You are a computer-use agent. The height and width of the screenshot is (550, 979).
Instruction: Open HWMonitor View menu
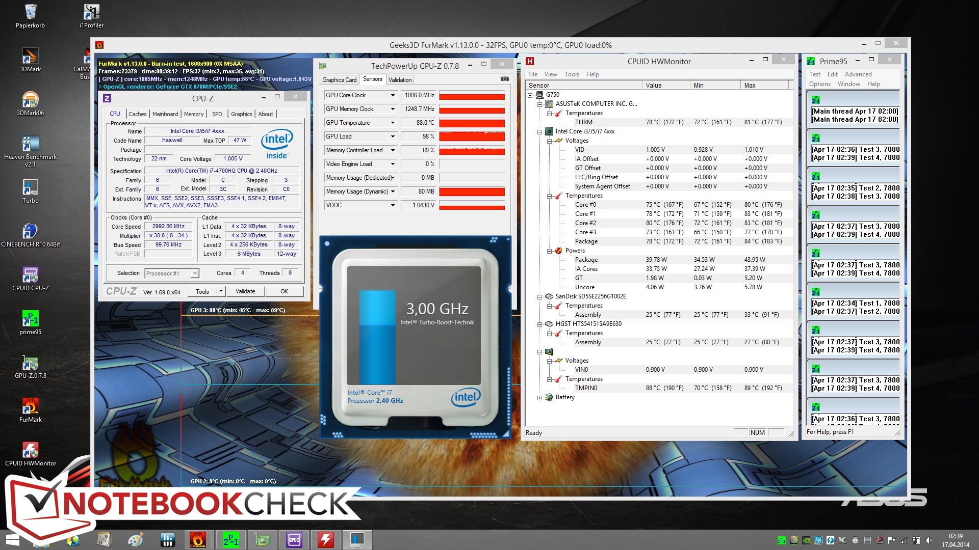(x=551, y=74)
